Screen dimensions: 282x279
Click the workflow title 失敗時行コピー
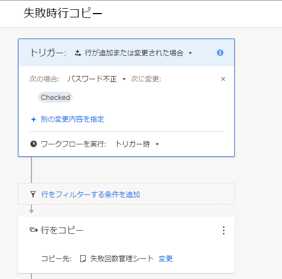[x=63, y=13]
